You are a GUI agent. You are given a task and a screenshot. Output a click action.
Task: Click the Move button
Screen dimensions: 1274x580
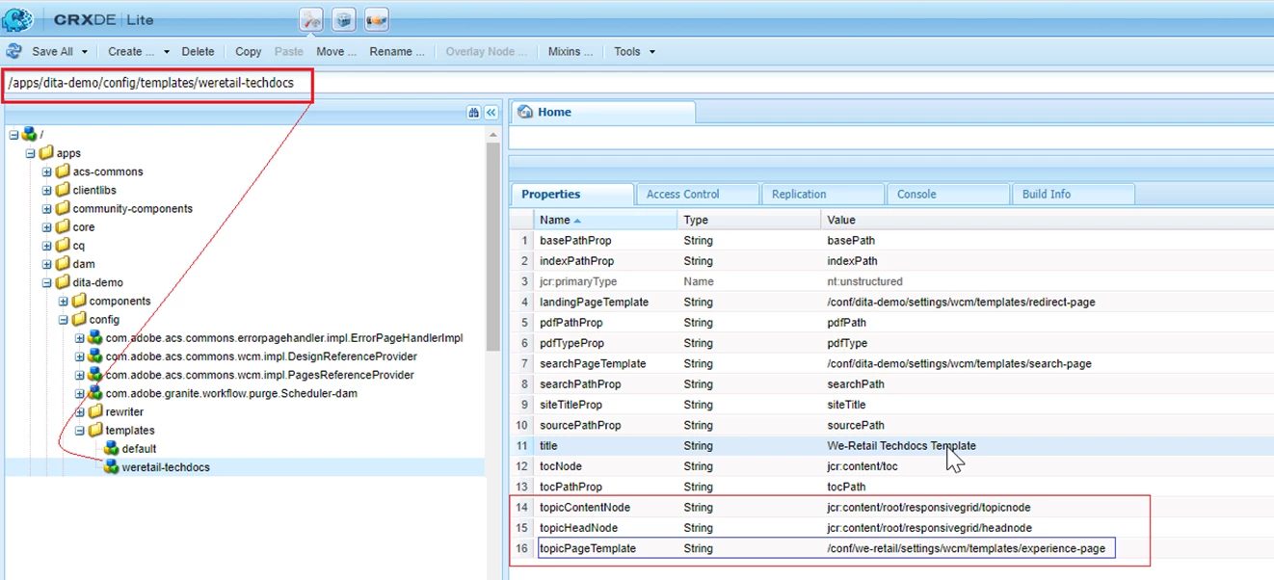click(x=336, y=52)
